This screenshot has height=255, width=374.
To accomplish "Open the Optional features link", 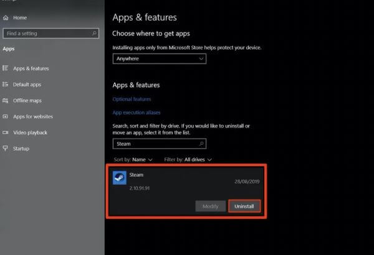I will 132,99.
